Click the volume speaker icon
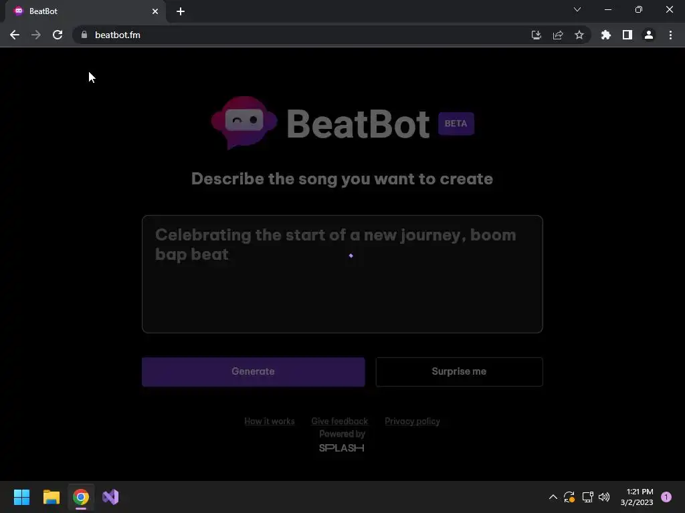Screen dimensions: 685x513 click(604, 497)
